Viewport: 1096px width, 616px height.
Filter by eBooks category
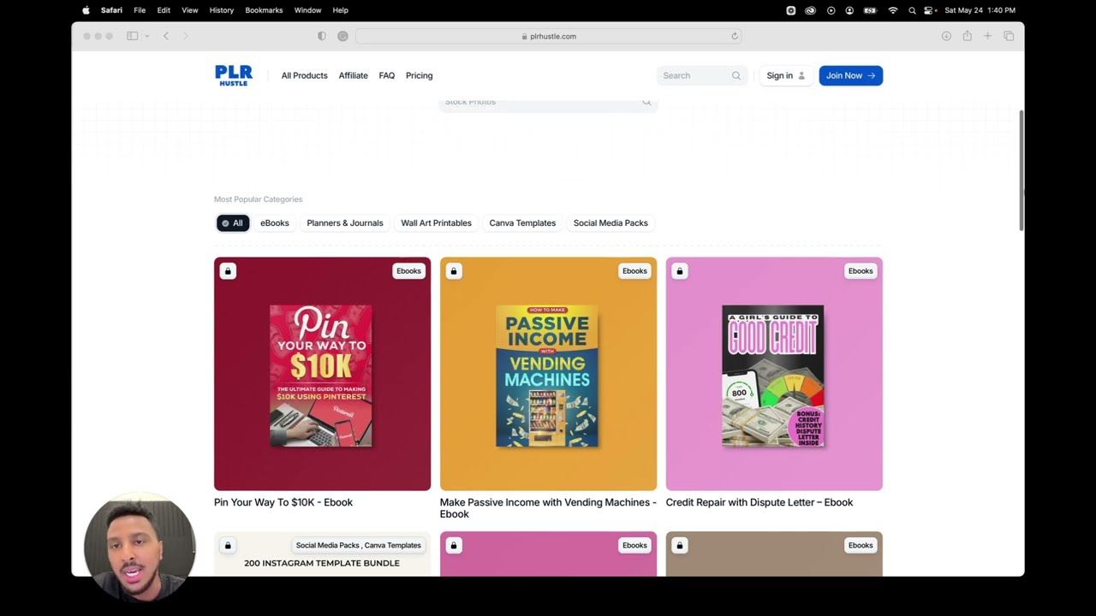(x=275, y=223)
